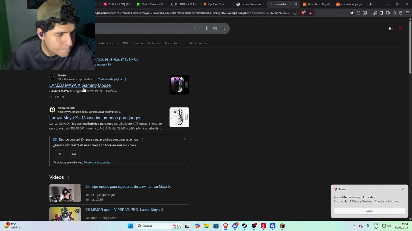This screenshot has width=412, height=231.
Task: Close the Brave notification popup
Action: [x=403, y=189]
